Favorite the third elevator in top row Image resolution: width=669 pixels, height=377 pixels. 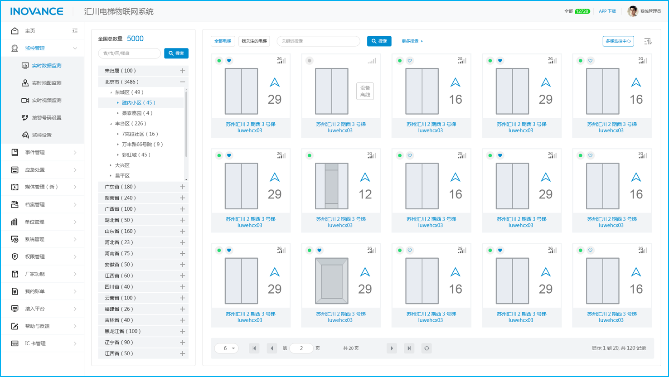tap(410, 61)
